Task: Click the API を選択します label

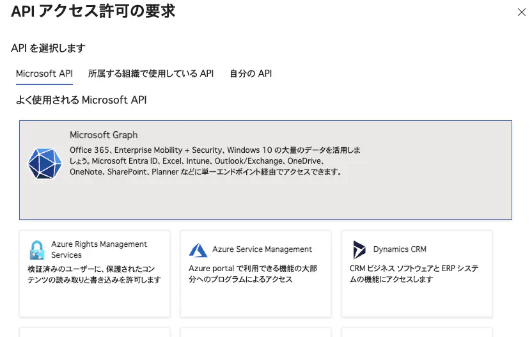Action: click(x=48, y=48)
